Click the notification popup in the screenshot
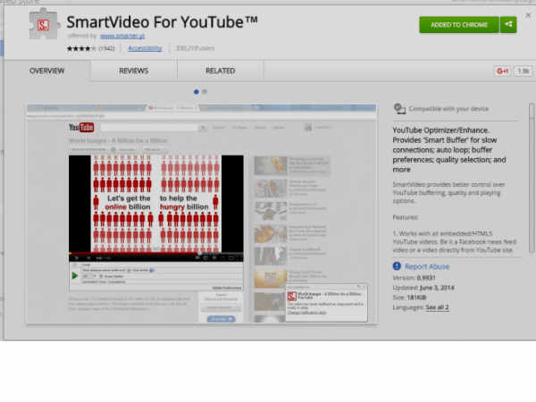The height and width of the screenshot is (402, 536). 326,303
